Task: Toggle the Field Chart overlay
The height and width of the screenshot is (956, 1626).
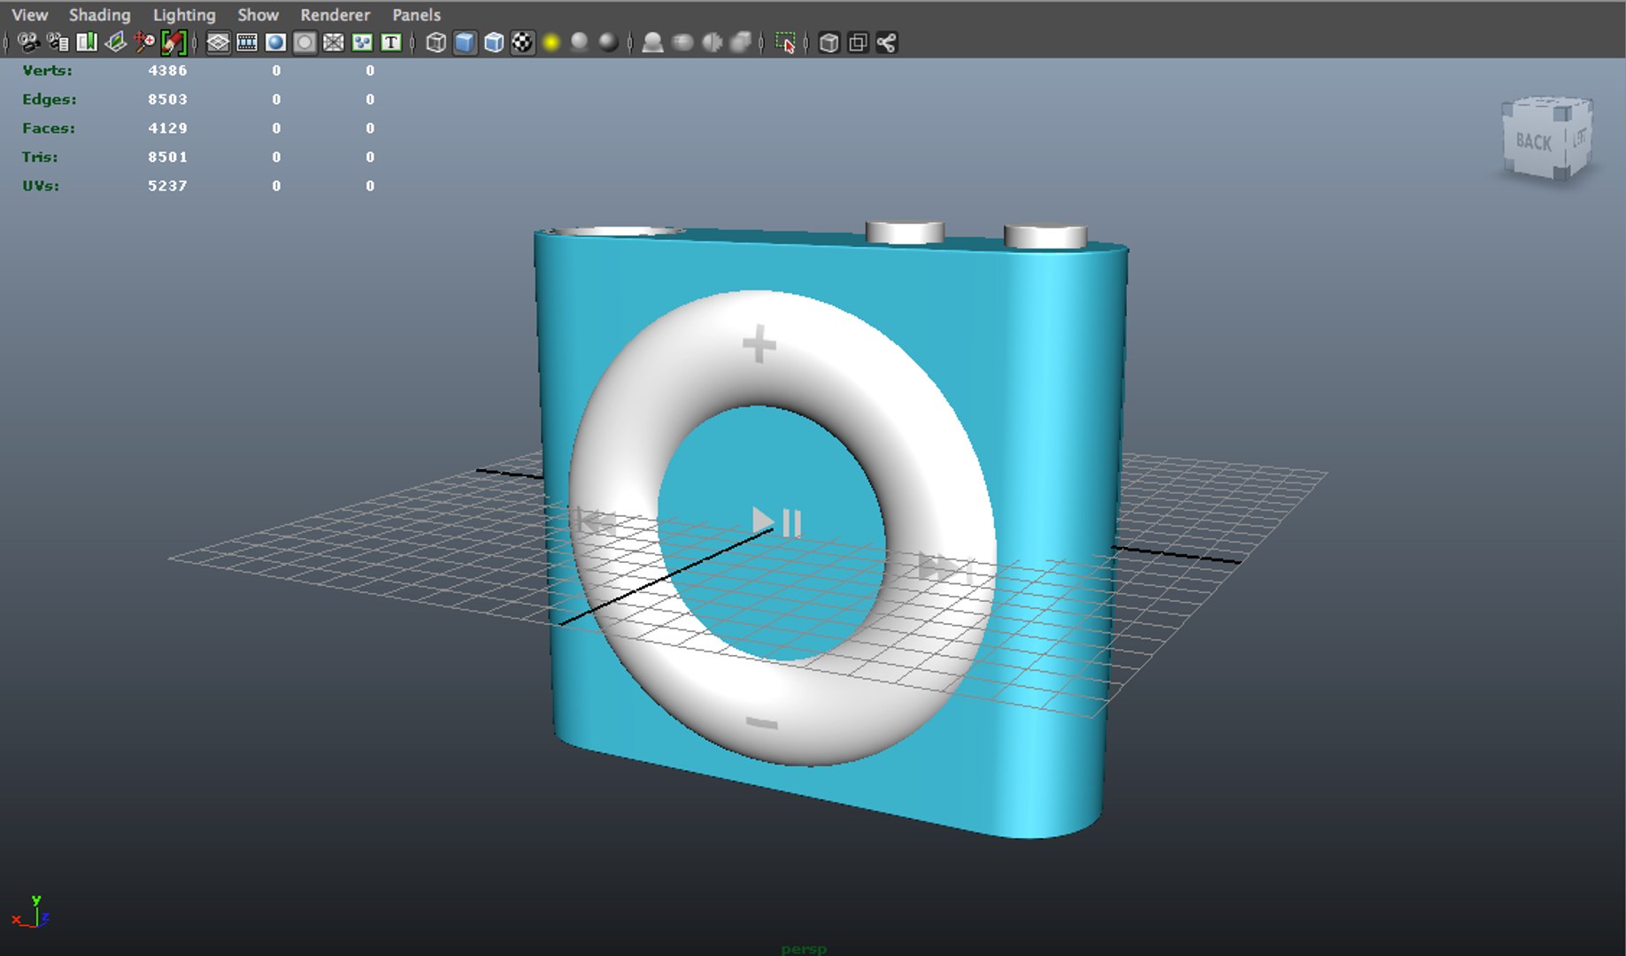Action: (334, 42)
